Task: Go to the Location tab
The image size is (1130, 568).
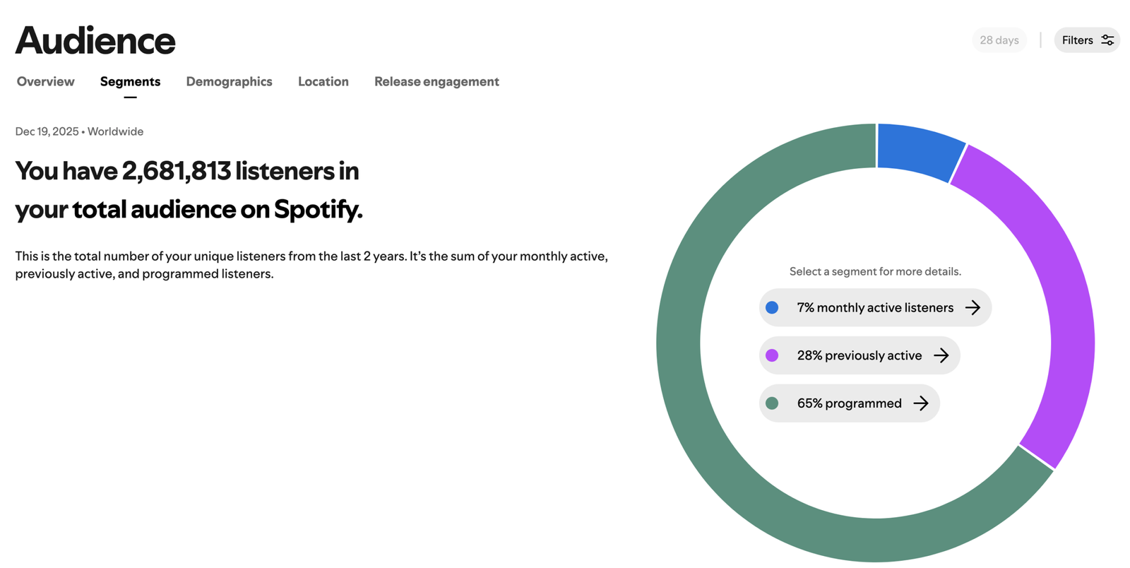Action: coord(323,81)
